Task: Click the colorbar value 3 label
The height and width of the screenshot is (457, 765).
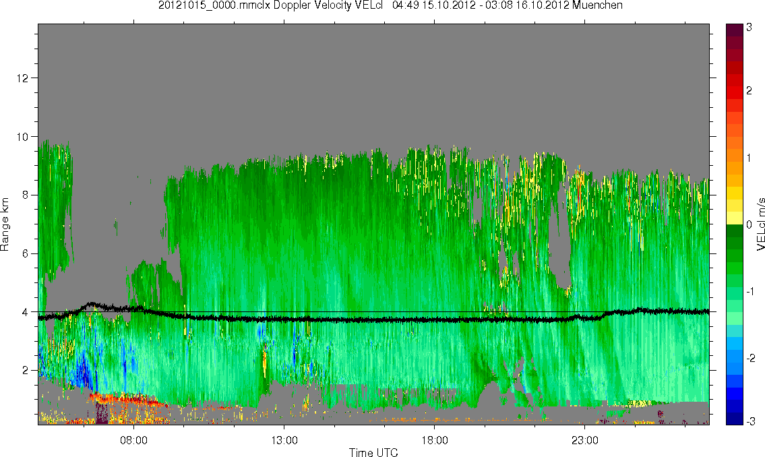Action: coord(749,28)
